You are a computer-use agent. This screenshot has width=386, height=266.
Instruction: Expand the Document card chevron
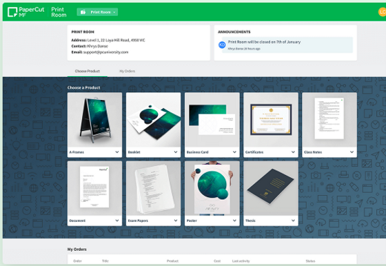point(117,221)
